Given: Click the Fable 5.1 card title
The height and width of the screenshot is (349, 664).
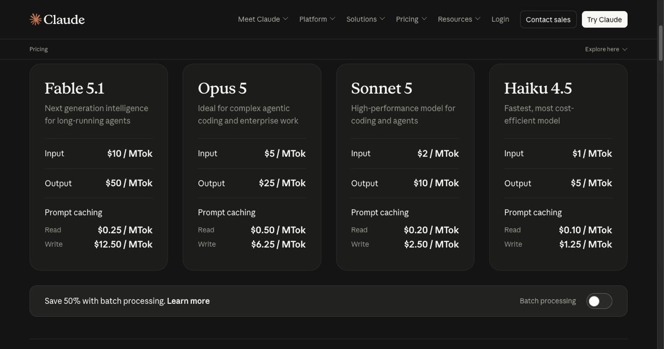Looking at the screenshot, I should click(74, 88).
